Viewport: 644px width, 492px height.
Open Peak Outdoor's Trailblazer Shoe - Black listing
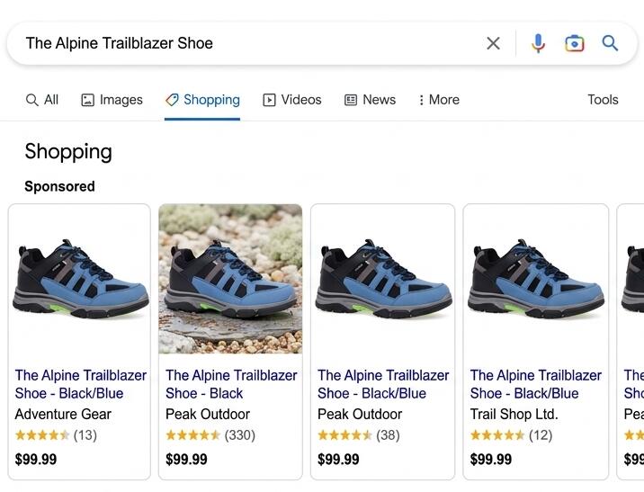click(x=231, y=384)
